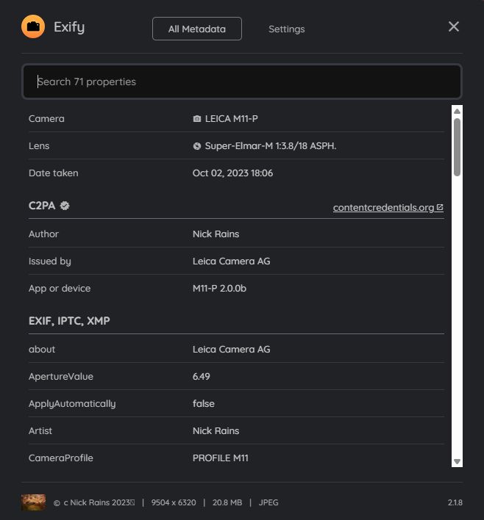Click the orange Exify camera logo
The image size is (484, 520).
point(33,26)
